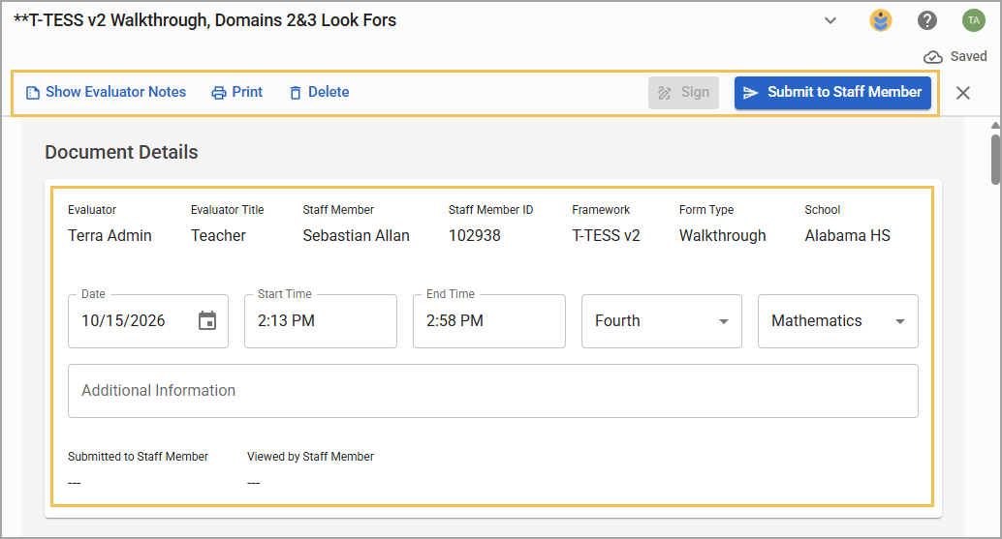Close the document with the X icon

(x=963, y=93)
